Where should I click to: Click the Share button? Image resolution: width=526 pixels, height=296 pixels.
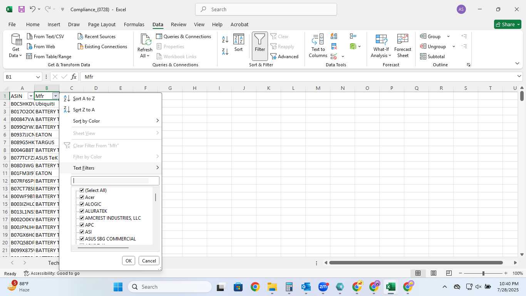point(508,24)
